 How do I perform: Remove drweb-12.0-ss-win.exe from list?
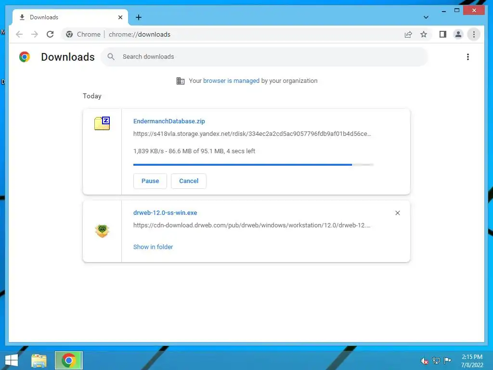click(397, 213)
